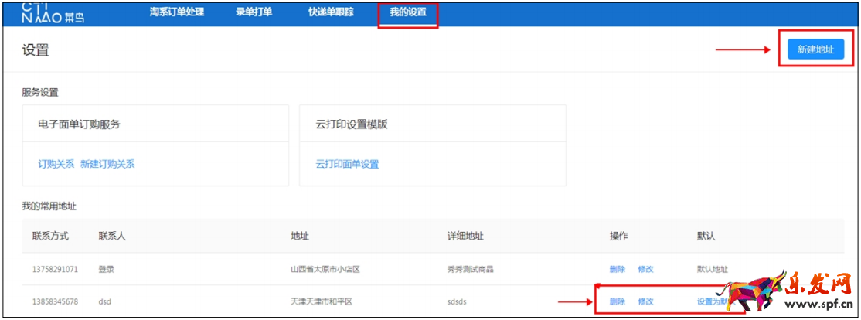
Task: Click the Cainiao logo in the header
Action: tap(52, 12)
